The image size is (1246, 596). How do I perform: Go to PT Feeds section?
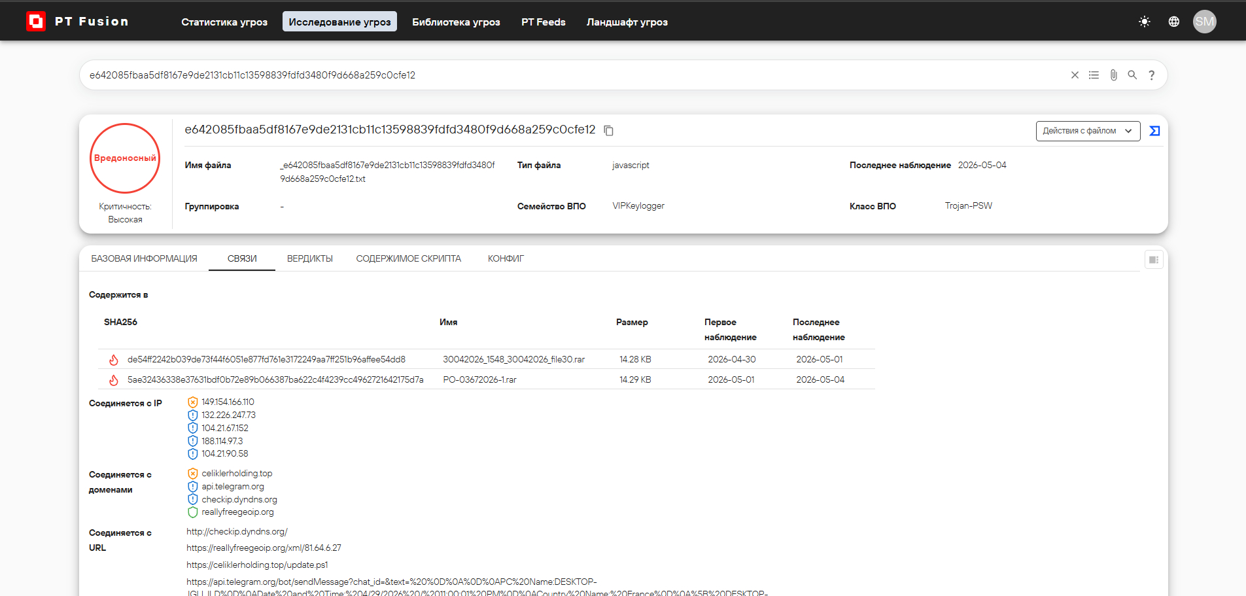(544, 22)
